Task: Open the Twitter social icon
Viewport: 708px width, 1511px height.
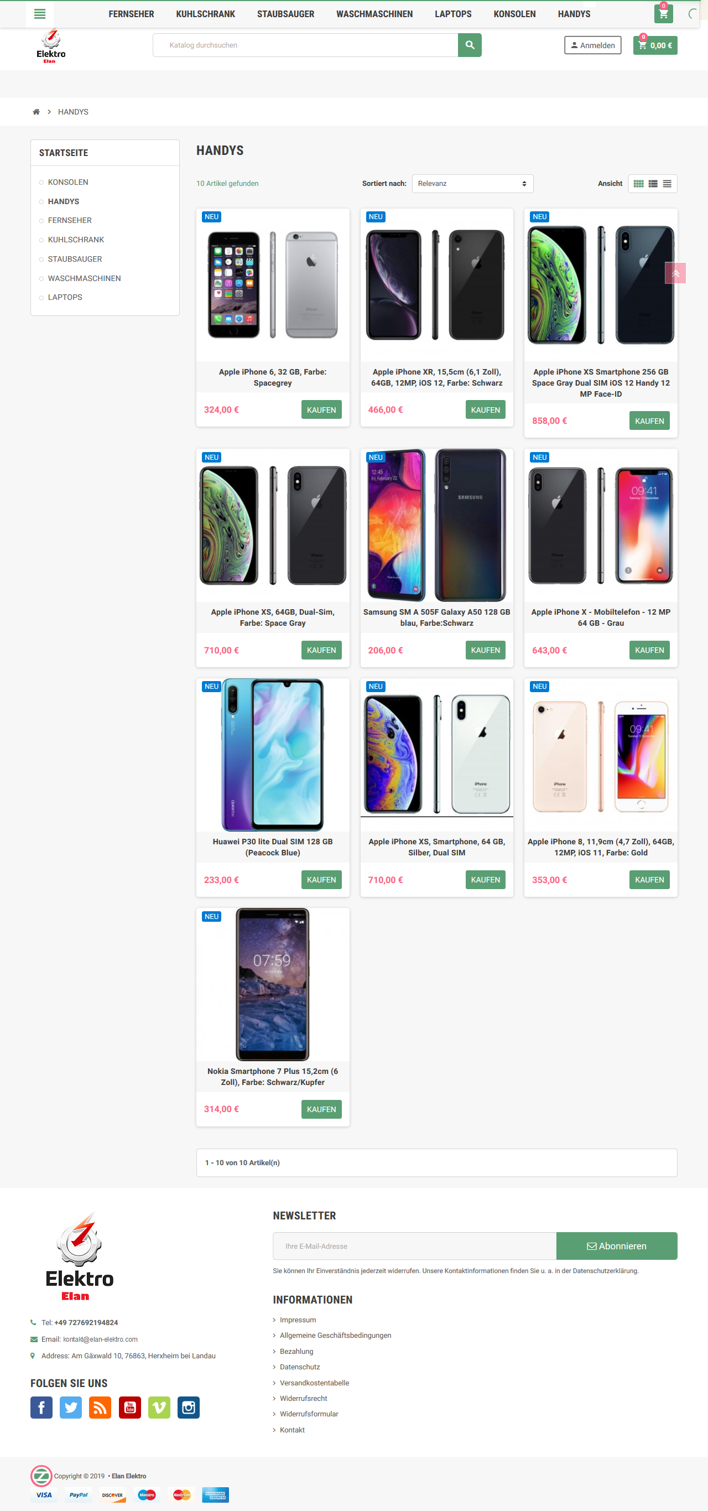Action: coord(71,1407)
